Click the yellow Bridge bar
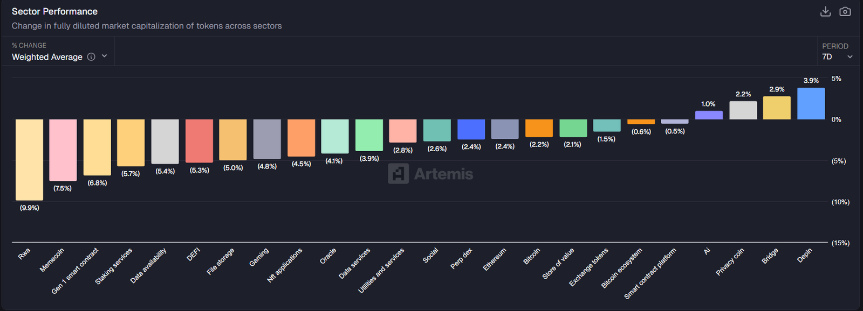Screen dimensions: 863x311 tap(777, 108)
